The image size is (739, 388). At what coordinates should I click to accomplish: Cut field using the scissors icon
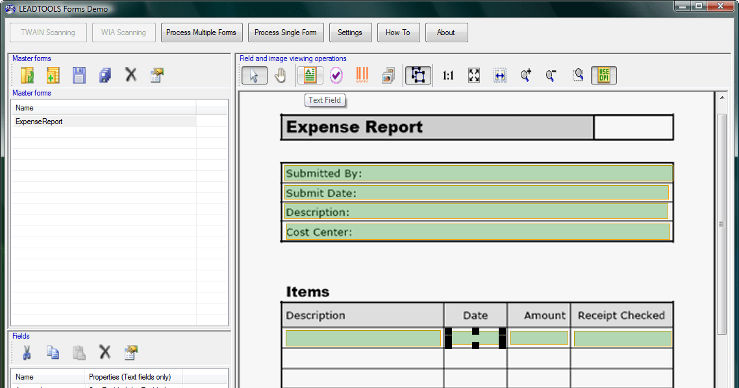[27, 352]
